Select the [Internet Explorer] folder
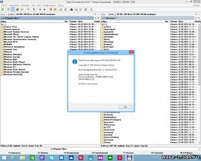201x161 pixels. click(x=12, y=29)
